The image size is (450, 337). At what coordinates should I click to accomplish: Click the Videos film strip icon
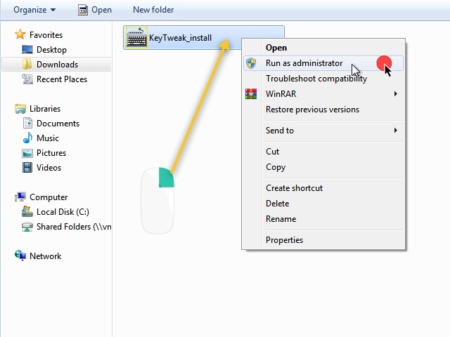tap(27, 168)
